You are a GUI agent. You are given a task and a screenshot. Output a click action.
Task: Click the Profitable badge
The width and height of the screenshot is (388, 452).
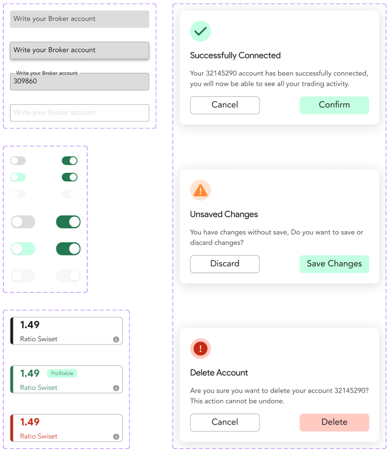click(62, 373)
